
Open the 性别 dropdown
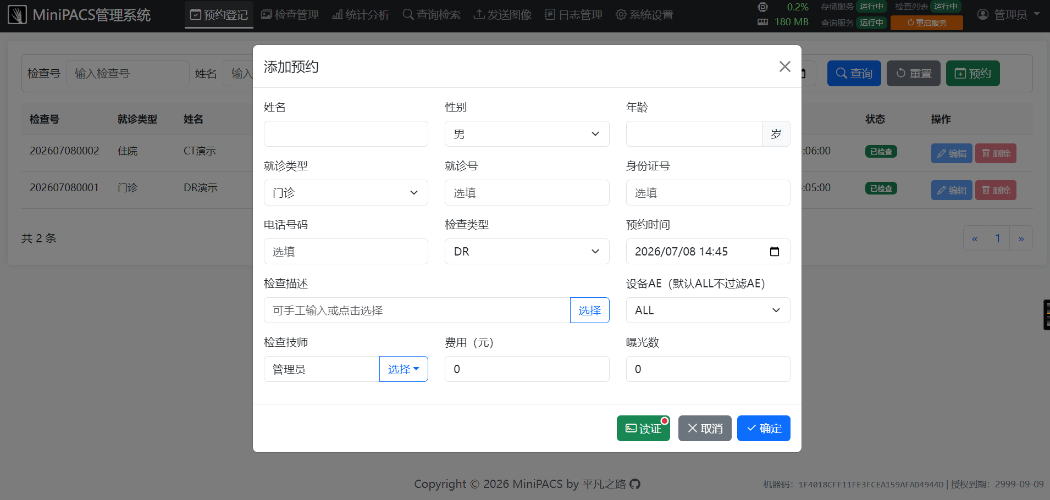click(x=527, y=134)
